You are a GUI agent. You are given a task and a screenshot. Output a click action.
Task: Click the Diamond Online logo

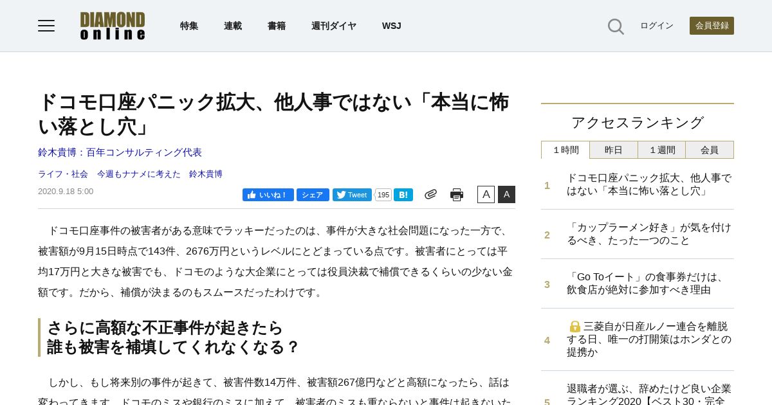tap(113, 26)
